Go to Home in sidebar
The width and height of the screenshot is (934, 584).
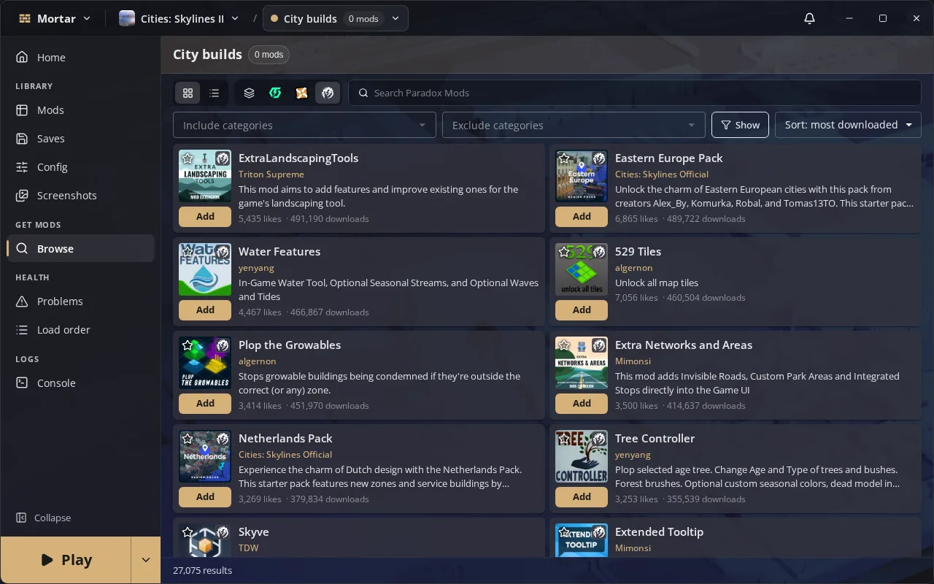80,57
